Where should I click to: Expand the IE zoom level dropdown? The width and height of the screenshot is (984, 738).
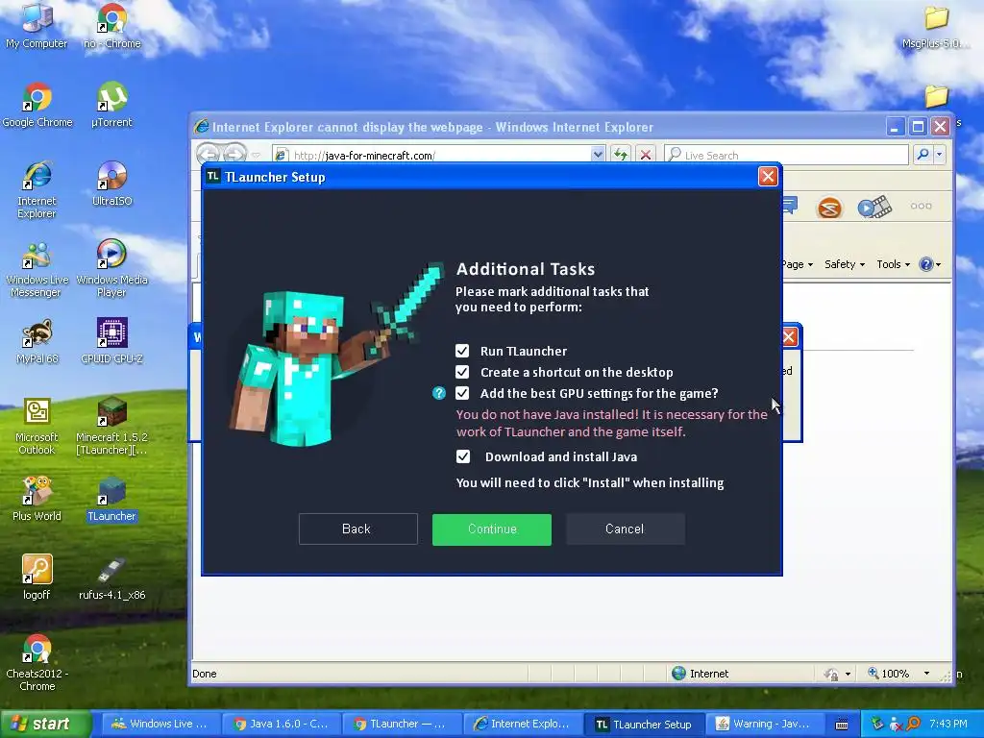(926, 674)
